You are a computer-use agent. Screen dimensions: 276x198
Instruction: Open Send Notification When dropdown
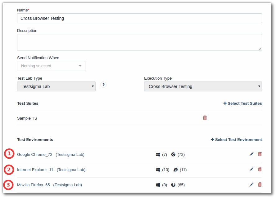tap(51, 66)
